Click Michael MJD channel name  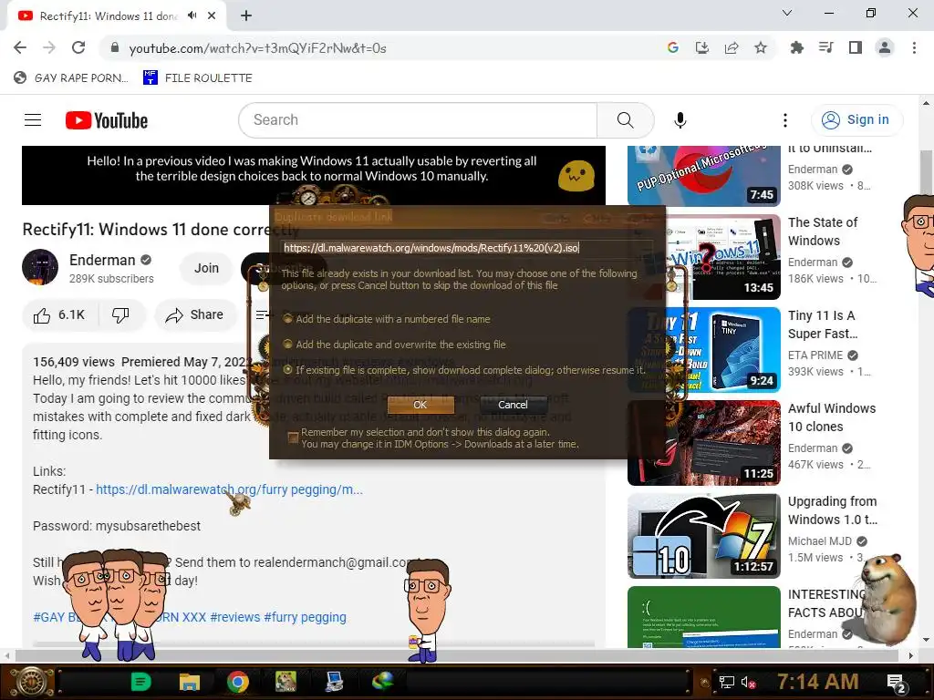[x=820, y=541]
